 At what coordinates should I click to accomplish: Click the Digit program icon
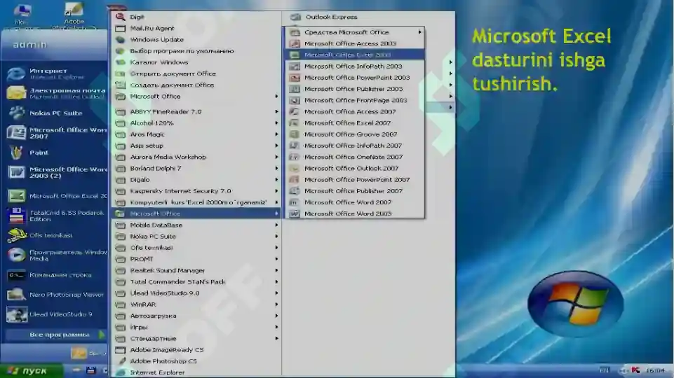click(121, 17)
